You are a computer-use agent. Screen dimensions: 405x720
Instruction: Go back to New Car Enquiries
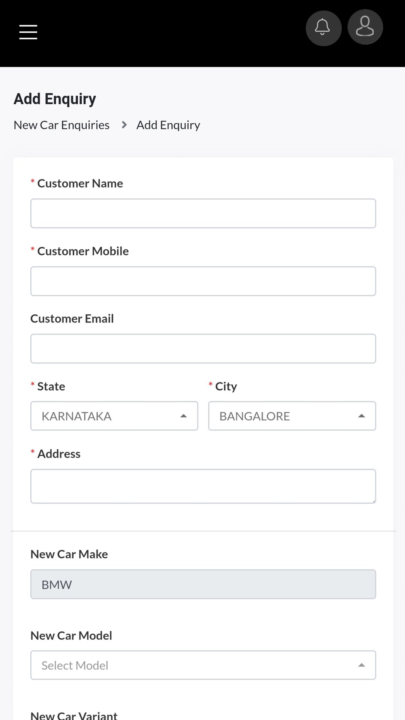coord(61,125)
